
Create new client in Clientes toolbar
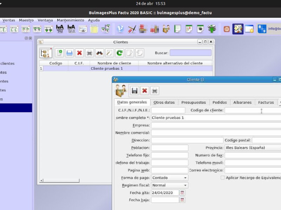[59, 53]
